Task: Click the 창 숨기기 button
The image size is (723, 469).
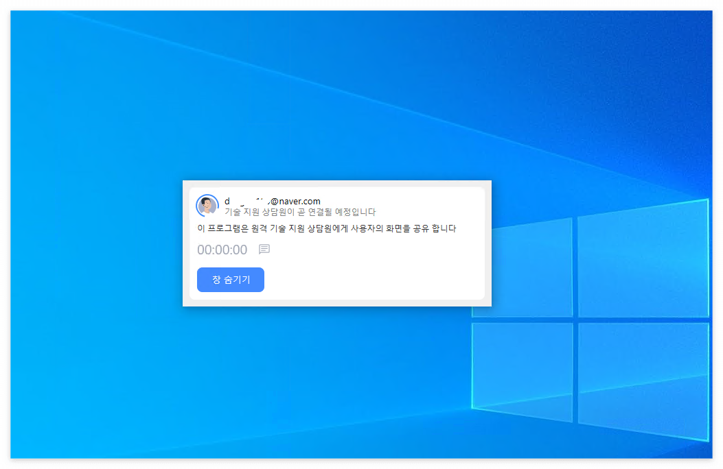Action: coord(231,279)
